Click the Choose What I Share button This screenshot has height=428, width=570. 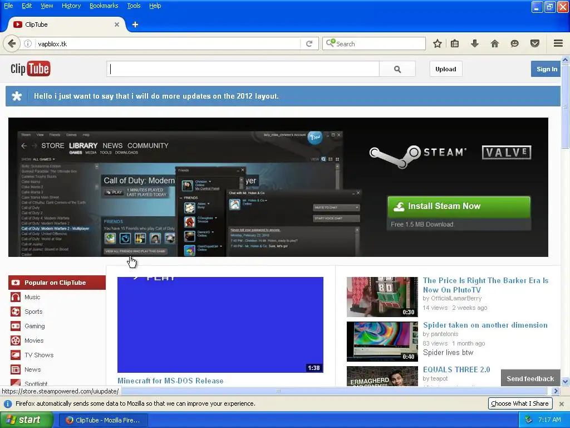519,403
